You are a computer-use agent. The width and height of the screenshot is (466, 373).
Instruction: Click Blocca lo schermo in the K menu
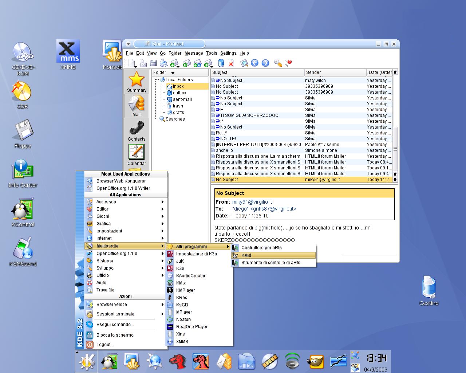(126, 335)
